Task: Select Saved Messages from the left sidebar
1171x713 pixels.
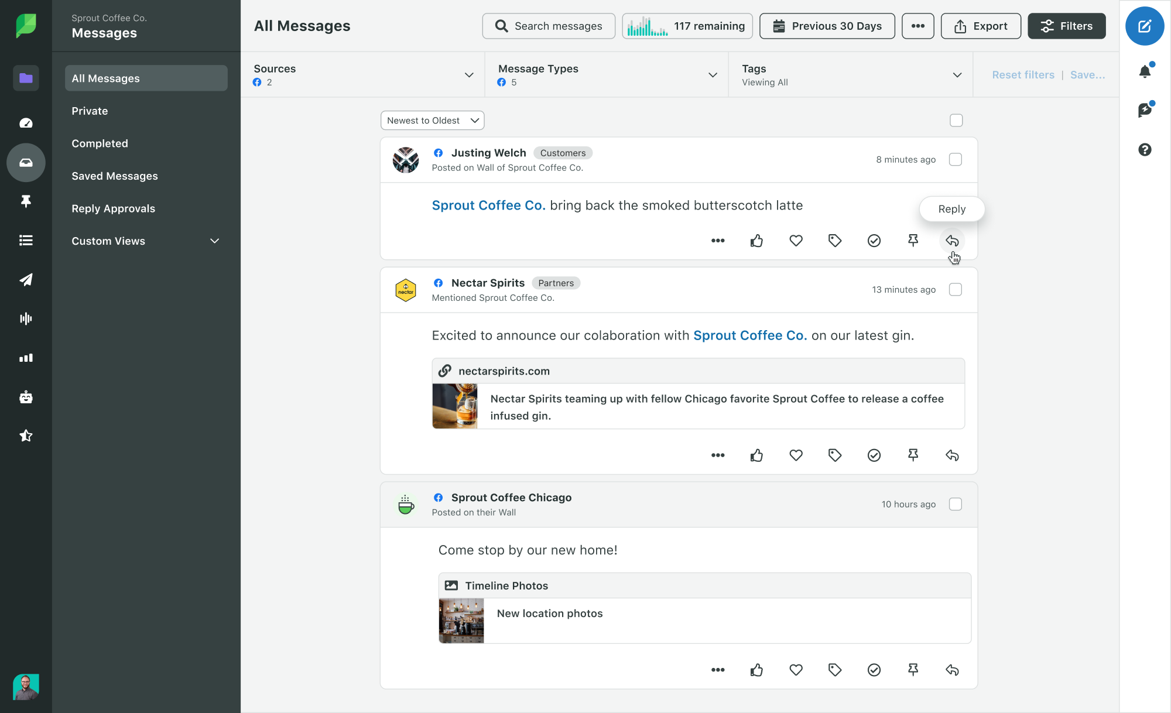Action: [x=115, y=176]
